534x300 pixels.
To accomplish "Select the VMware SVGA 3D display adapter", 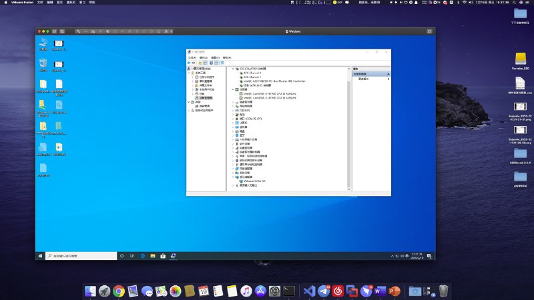I will click(255, 181).
